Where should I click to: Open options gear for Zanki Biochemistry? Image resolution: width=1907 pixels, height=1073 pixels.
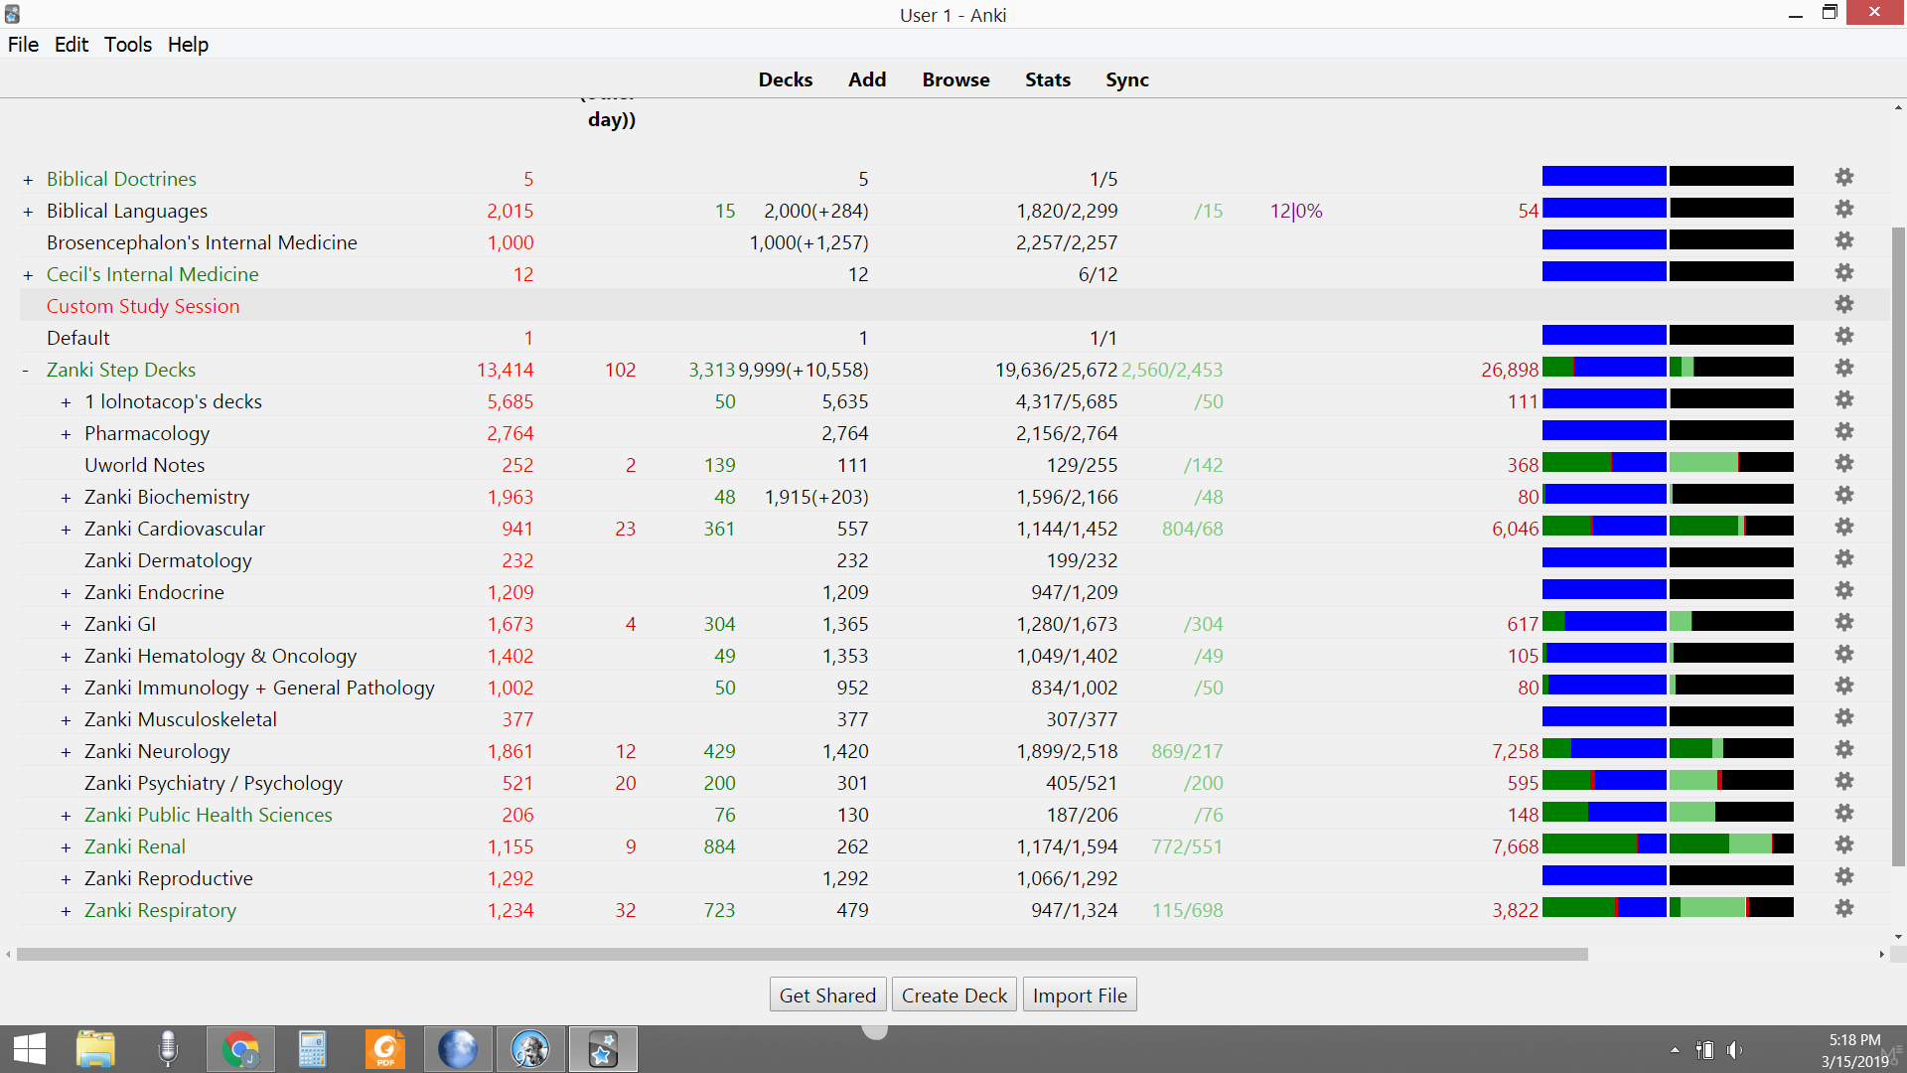[1844, 496]
